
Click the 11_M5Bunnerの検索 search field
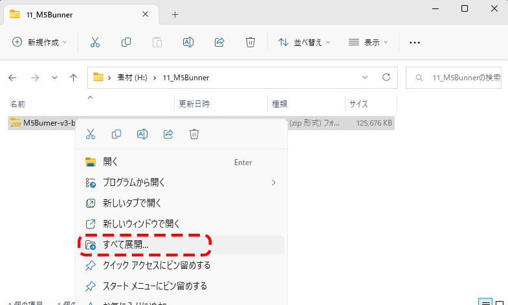[454, 78]
